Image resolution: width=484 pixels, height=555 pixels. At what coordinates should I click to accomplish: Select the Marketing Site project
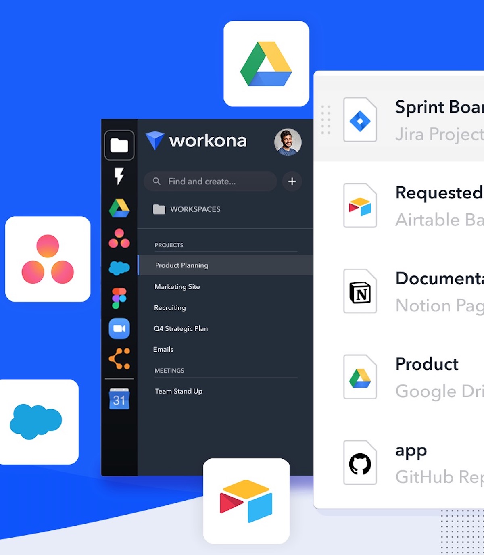point(177,286)
